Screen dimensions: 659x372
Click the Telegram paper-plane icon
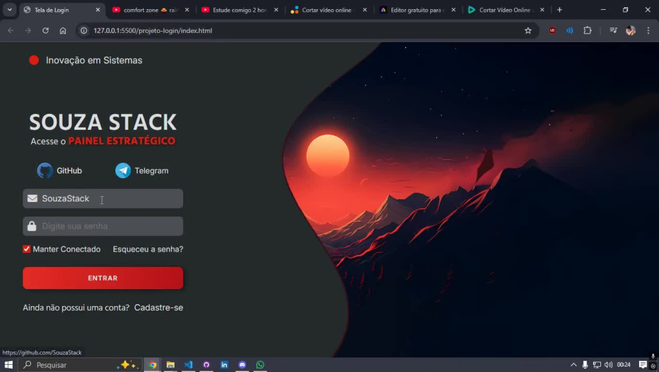tap(123, 171)
